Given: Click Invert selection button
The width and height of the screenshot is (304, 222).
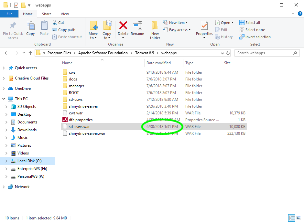Looking at the screenshot, I should pyautogui.click(x=255, y=37).
